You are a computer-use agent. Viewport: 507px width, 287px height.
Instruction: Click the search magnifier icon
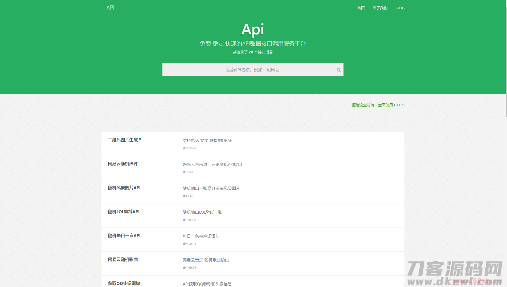pyautogui.click(x=338, y=70)
